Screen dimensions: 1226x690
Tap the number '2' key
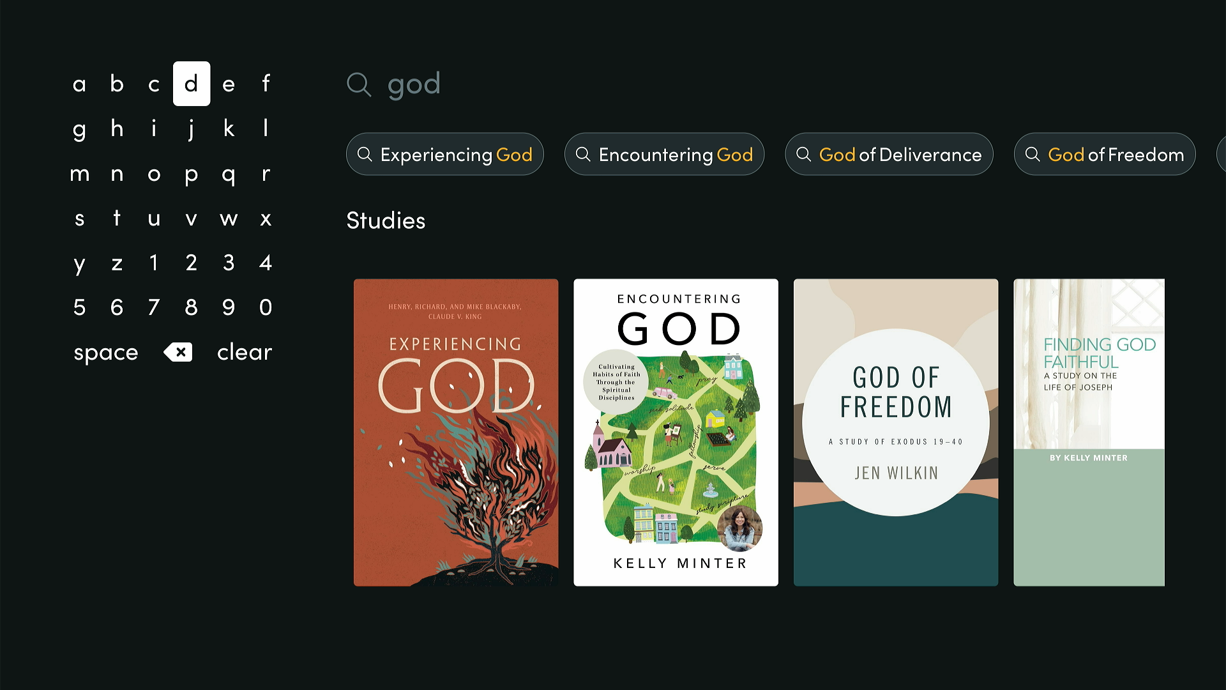click(x=192, y=263)
